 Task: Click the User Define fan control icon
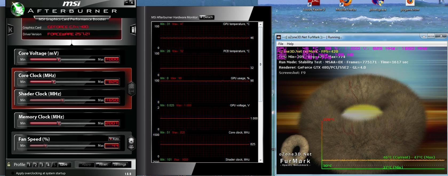click(x=131, y=144)
